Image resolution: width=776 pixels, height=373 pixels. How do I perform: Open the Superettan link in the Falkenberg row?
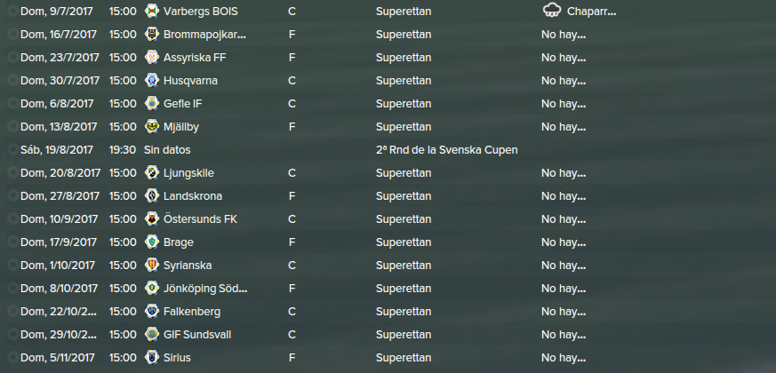pyautogui.click(x=404, y=312)
